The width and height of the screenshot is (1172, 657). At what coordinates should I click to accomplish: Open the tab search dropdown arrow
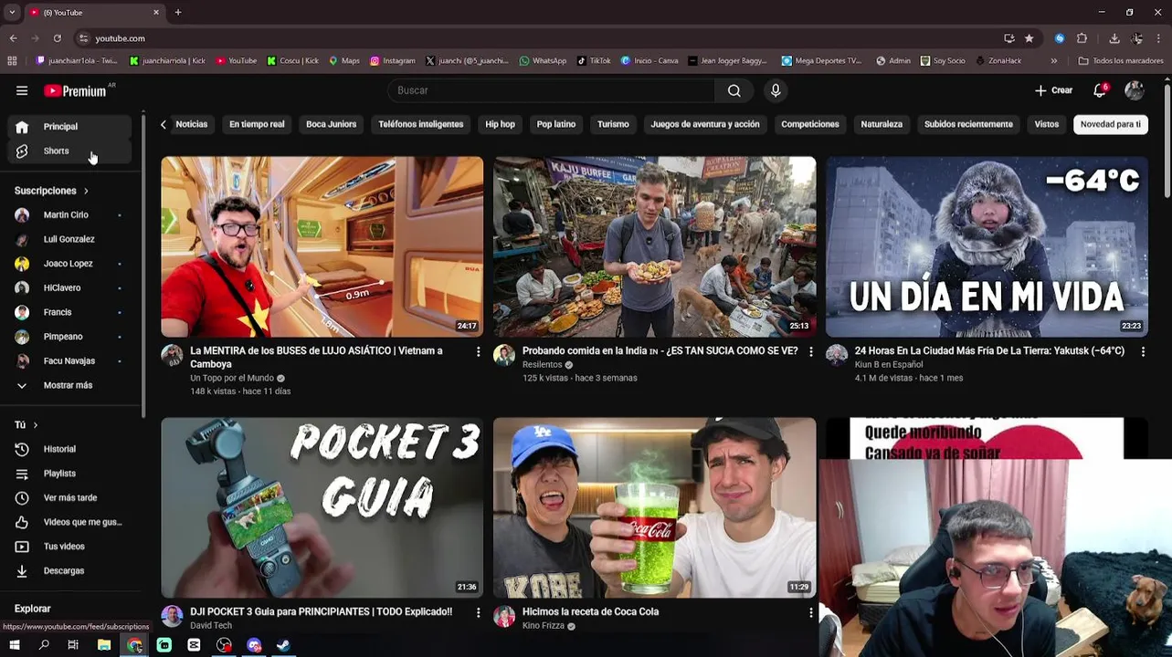(x=12, y=12)
